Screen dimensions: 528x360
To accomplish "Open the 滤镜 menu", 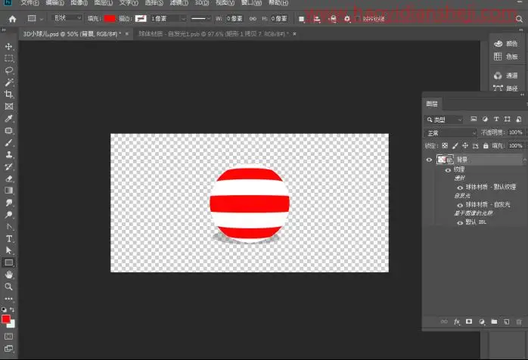I will point(179,3).
